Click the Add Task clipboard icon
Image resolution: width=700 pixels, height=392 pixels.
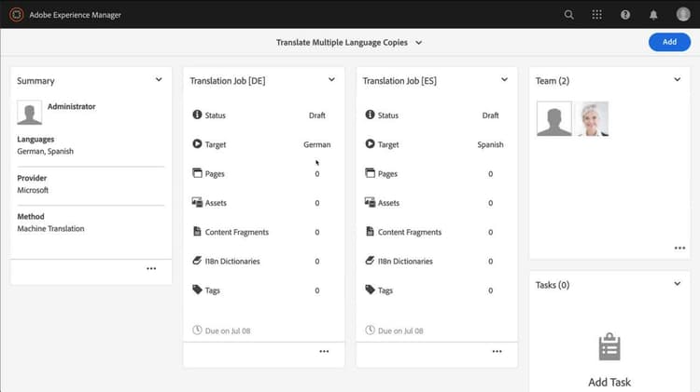pos(609,346)
